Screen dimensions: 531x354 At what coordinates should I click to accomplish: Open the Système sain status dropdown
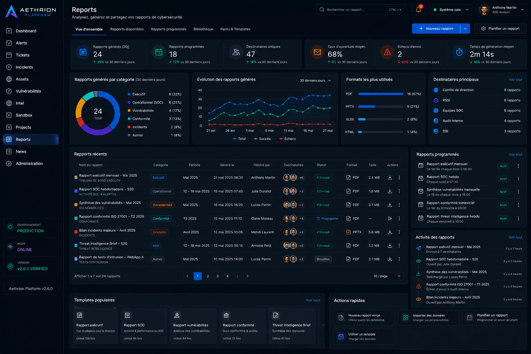(x=451, y=10)
